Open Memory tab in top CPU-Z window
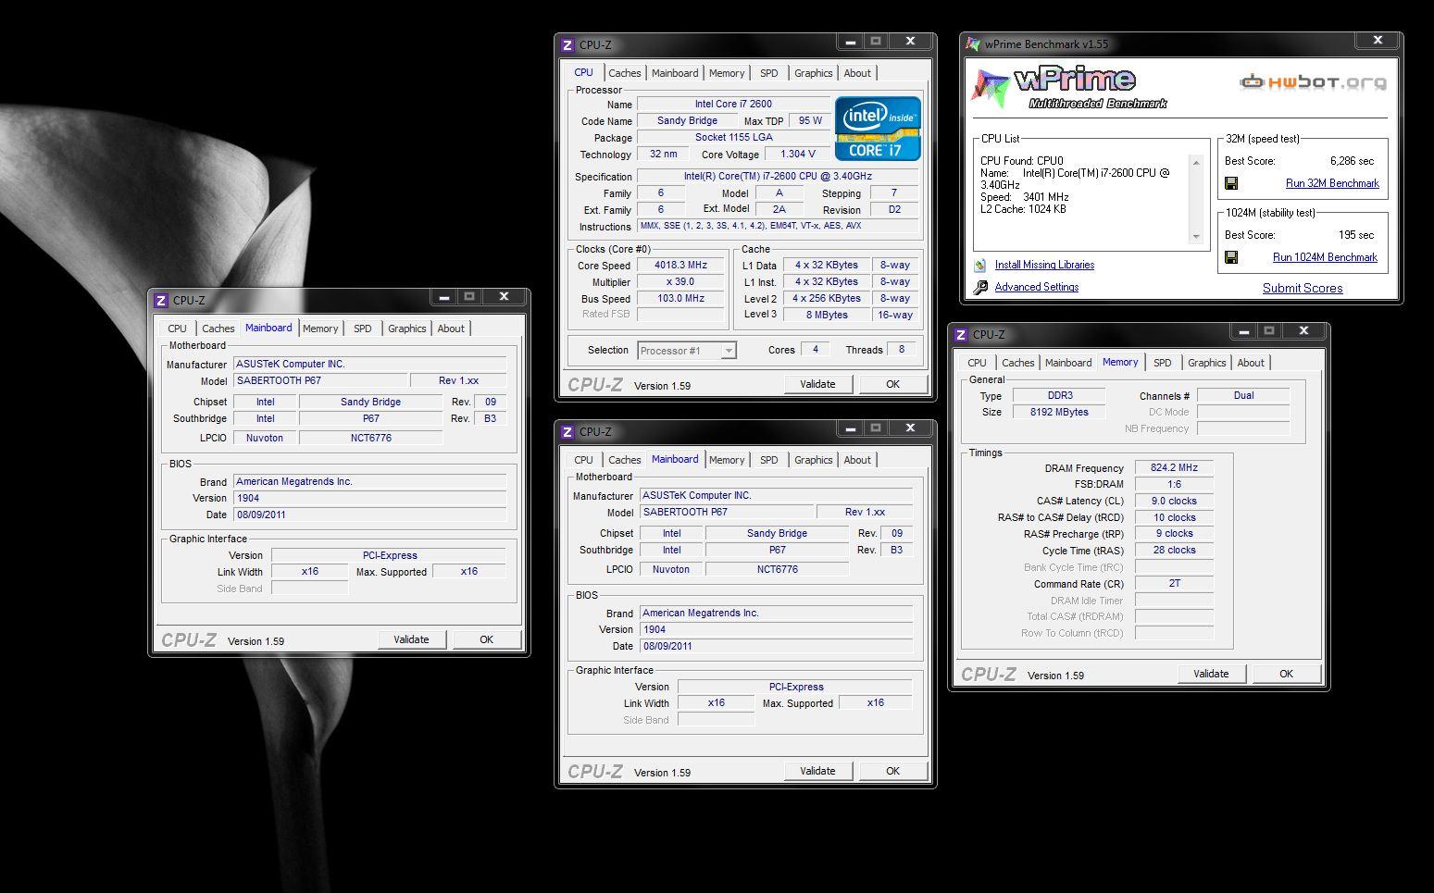 (x=727, y=73)
